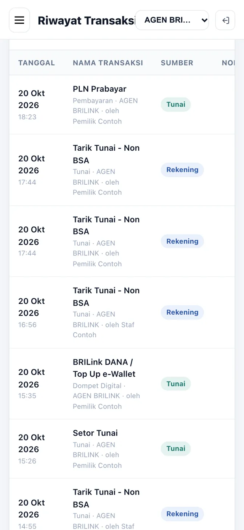
Task: Expand the AGEN BRI... agent dropdown
Action: [172, 20]
